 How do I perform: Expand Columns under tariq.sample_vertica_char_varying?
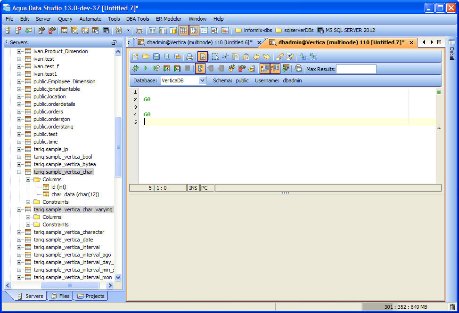[28, 217]
